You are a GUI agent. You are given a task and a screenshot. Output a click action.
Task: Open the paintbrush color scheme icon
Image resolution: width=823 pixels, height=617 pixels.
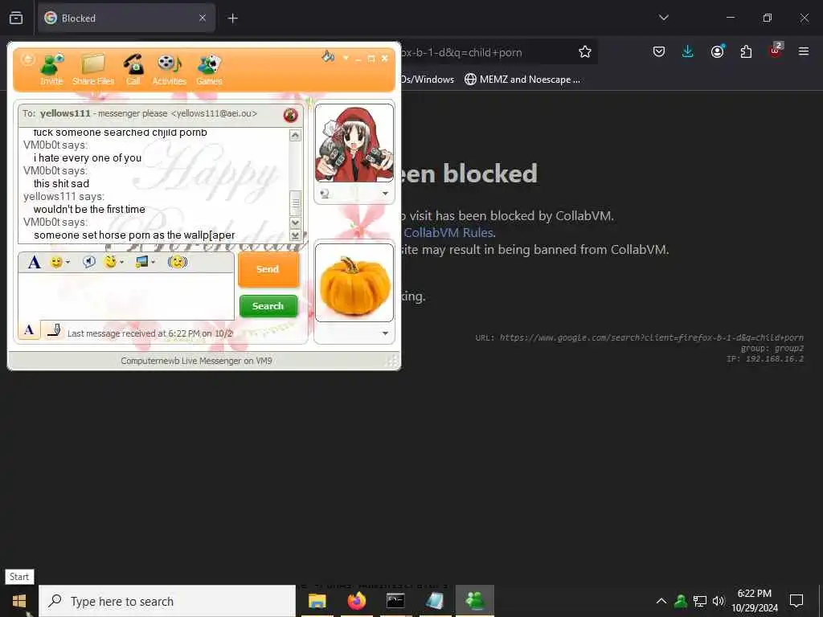tap(328, 56)
